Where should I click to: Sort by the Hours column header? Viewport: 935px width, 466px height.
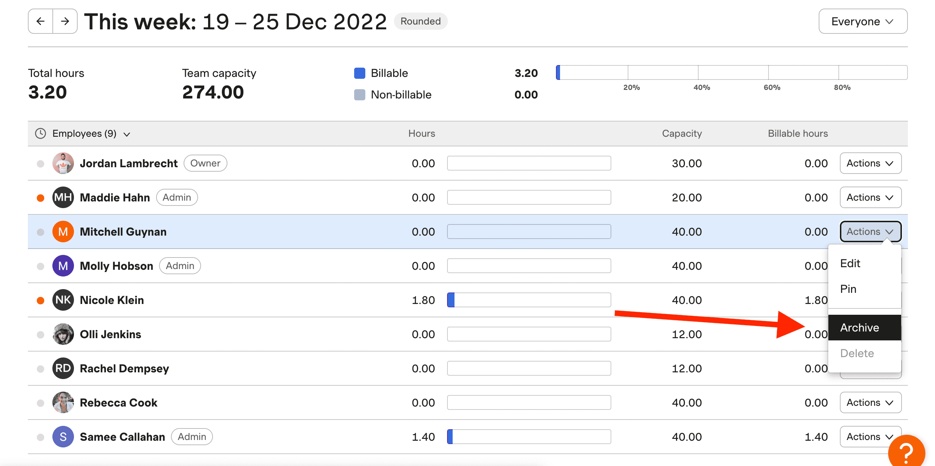point(421,133)
